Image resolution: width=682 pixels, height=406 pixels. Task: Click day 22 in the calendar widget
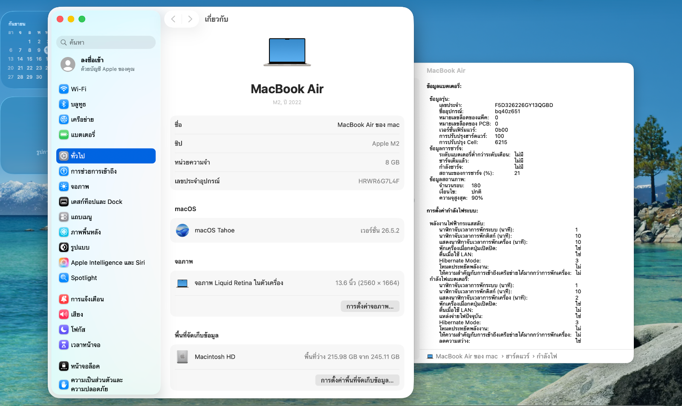coord(29,68)
